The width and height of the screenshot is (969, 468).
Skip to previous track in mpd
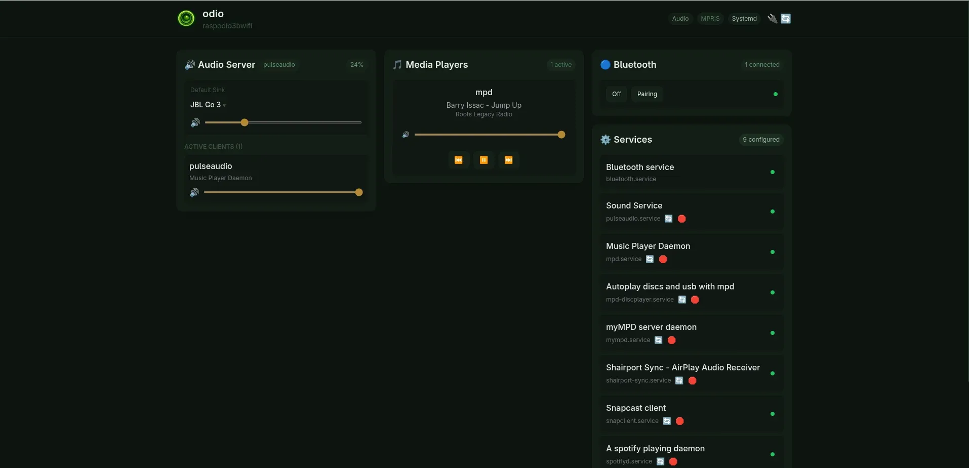point(459,160)
